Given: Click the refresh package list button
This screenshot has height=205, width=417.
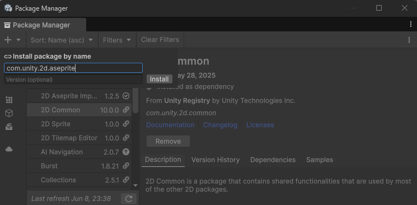Looking at the screenshot, I should pyautogui.click(x=129, y=199).
